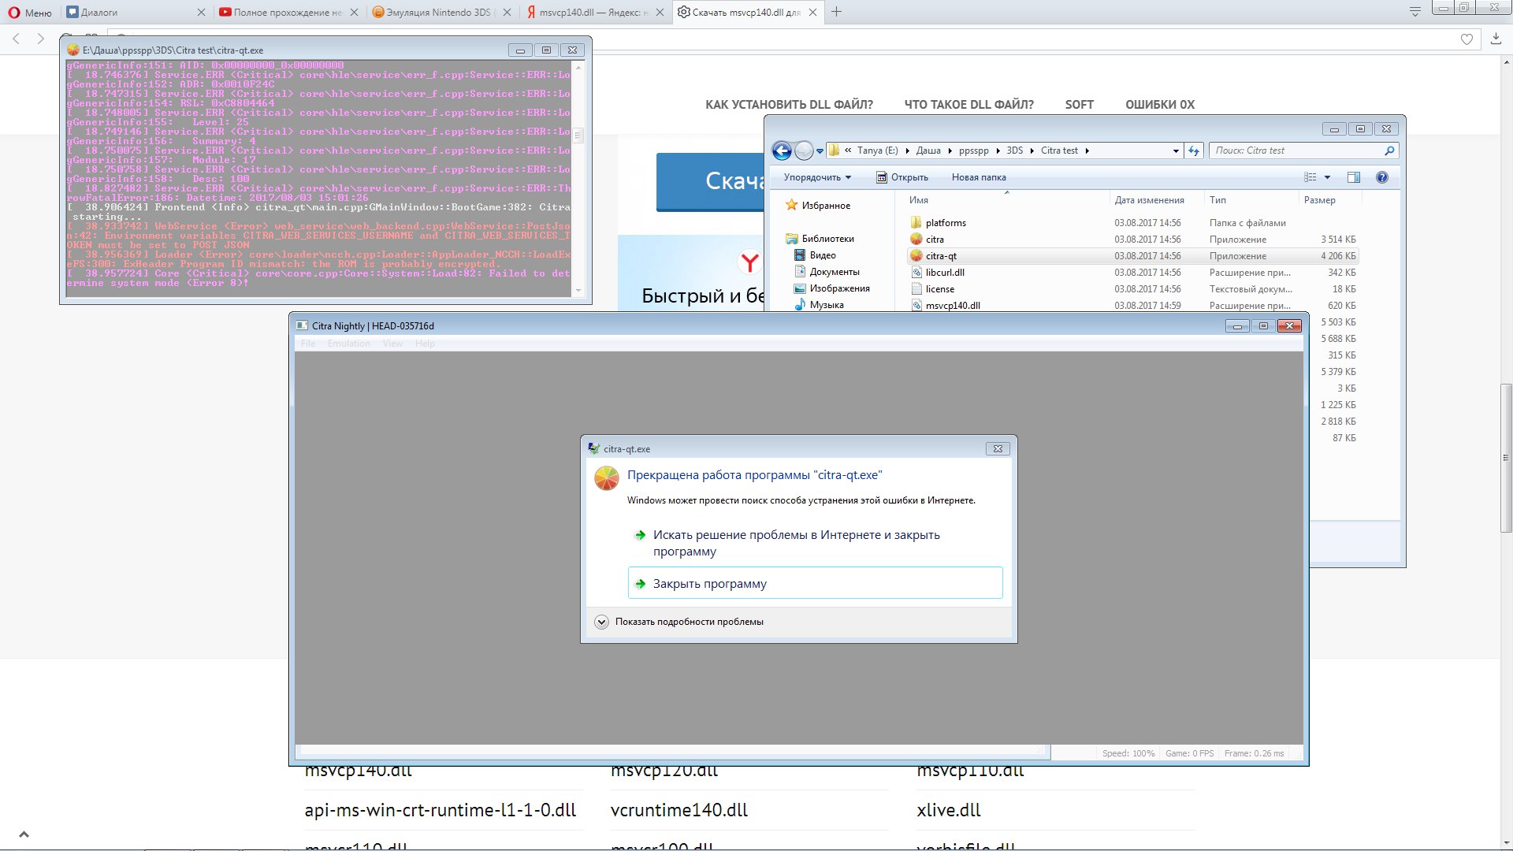Image resolution: width=1513 pixels, height=851 pixels.
Task: Toggle Explorer preview pane icon
Action: pyautogui.click(x=1354, y=177)
